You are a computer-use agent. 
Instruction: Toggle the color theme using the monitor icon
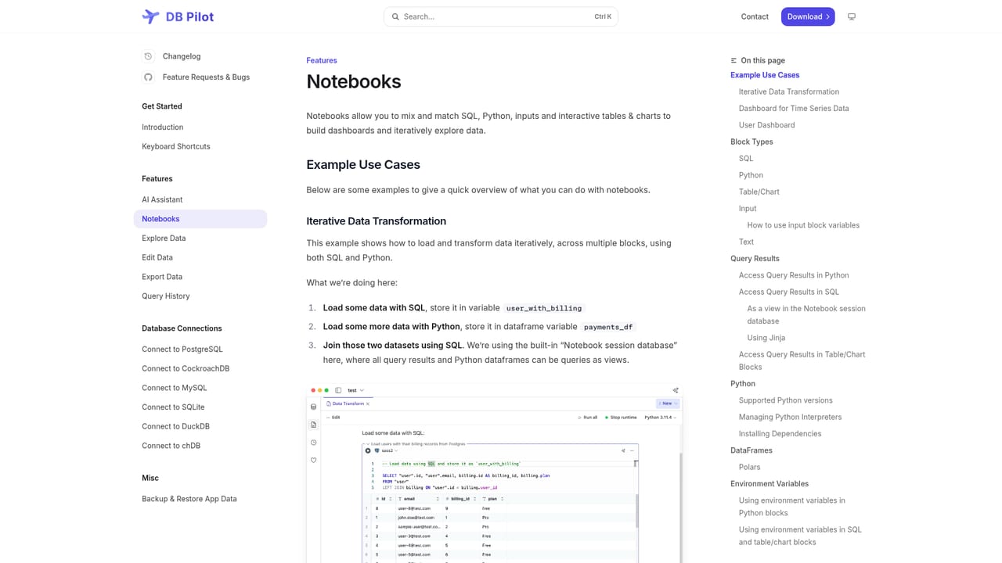coord(852,16)
